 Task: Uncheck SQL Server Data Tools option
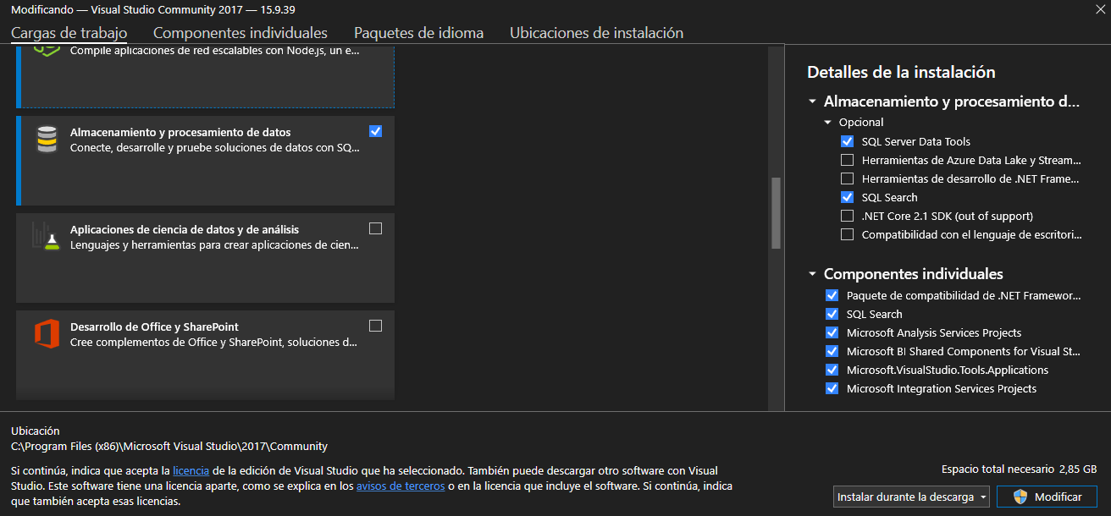(x=847, y=141)
